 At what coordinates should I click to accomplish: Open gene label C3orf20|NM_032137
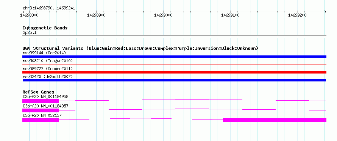point(42,115)
